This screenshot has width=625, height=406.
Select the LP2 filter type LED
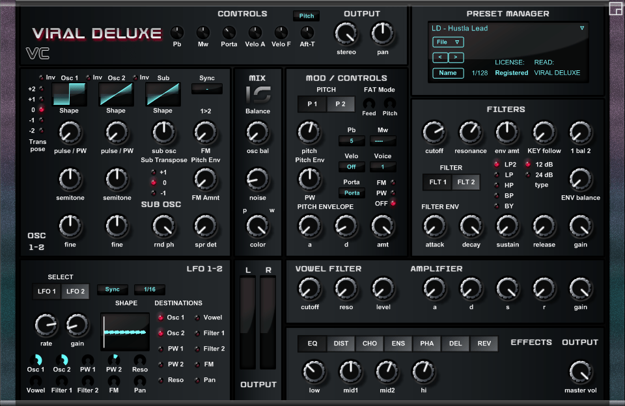pyautogui.click(x=497, y=164)
